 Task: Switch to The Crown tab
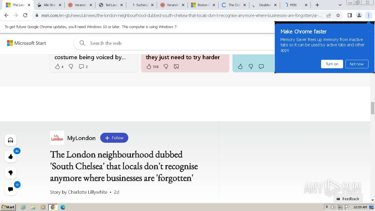pos(233,5)
